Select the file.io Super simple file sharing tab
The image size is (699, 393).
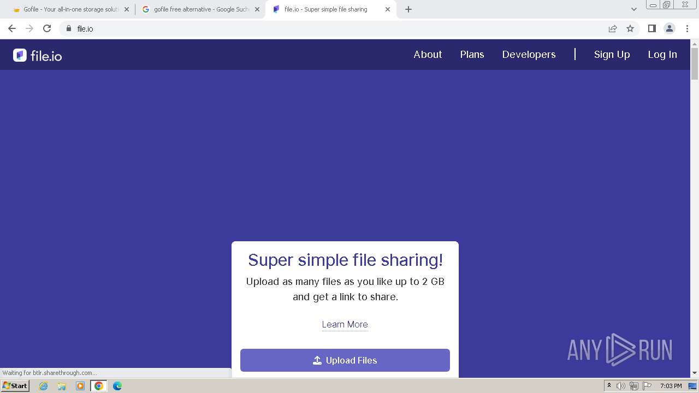(x=331, y=9)
